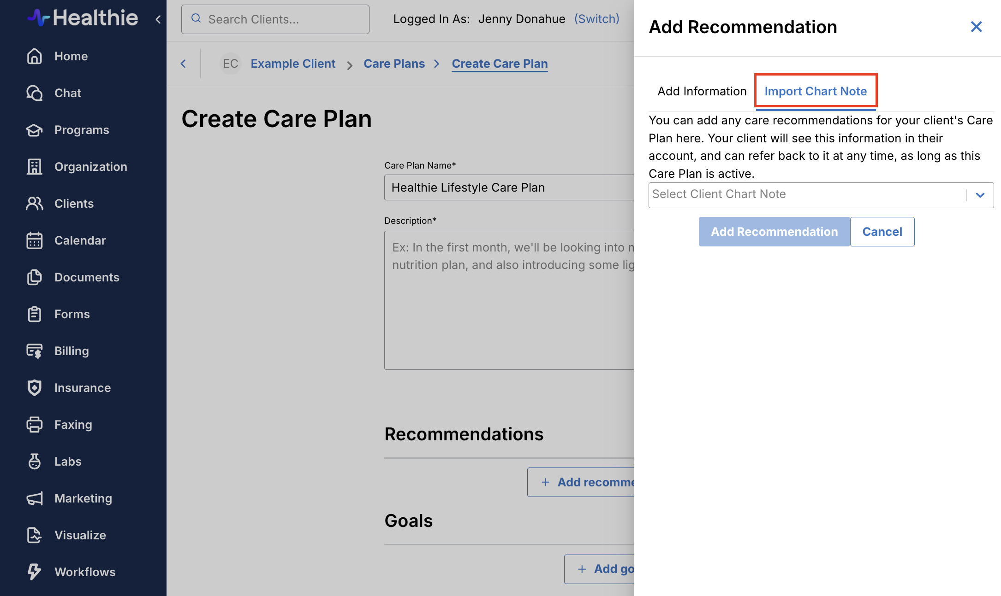The height and width of the screenshot is (596, 1001).
Task: Open the Billing icon in sidebar
Action: pos(35,351)
